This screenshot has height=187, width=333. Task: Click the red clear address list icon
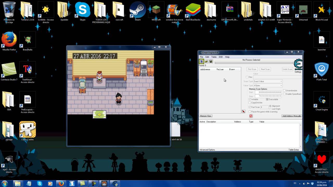point(251,116)
